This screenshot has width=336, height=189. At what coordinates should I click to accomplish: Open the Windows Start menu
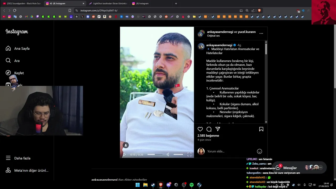click(x=138, y=185)
